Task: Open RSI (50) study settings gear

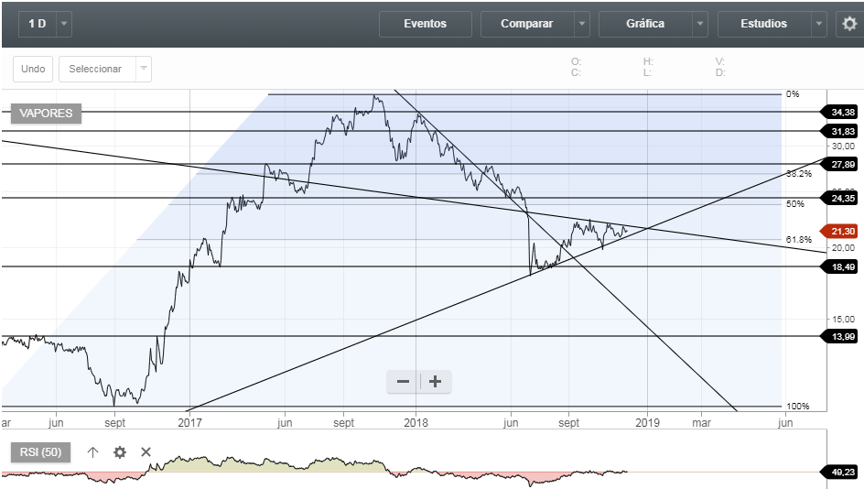Action: tap(120, 452)
